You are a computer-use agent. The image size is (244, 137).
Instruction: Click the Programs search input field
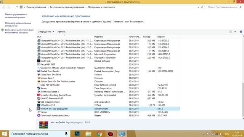pyautogui.click(x=223, y=7)
